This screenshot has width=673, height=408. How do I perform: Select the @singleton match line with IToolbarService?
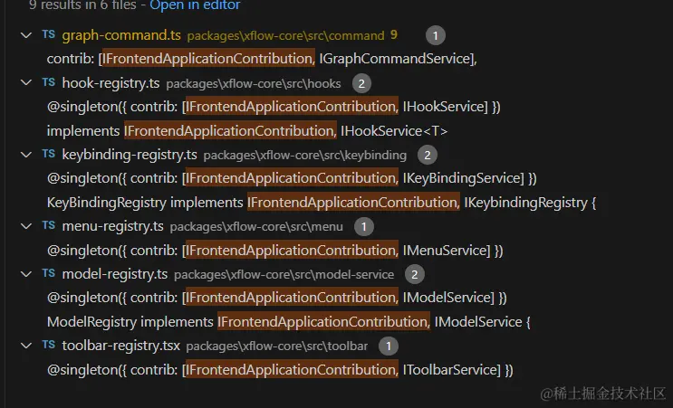tap(280, 370)
